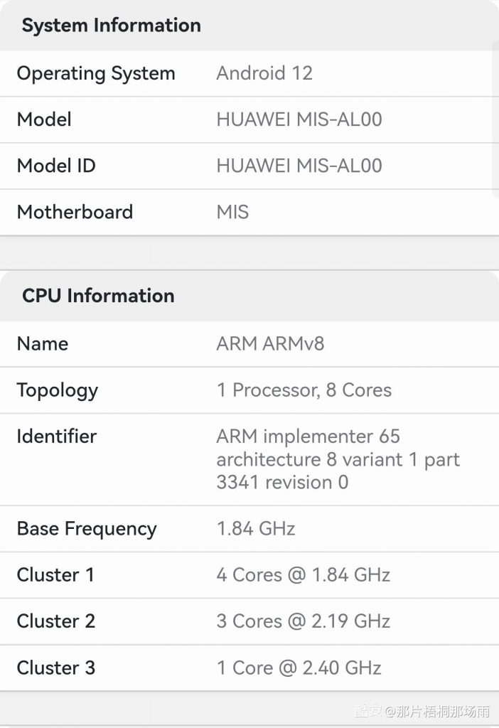Image resolution: width=499 pixels, height=728 pixels.
Task: Select the System Information header
Action: point(112,25)
